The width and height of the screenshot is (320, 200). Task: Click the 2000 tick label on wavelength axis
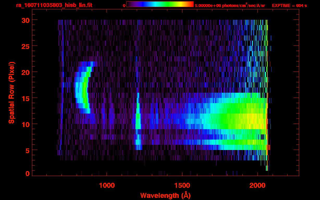click(x=257, y=185)
